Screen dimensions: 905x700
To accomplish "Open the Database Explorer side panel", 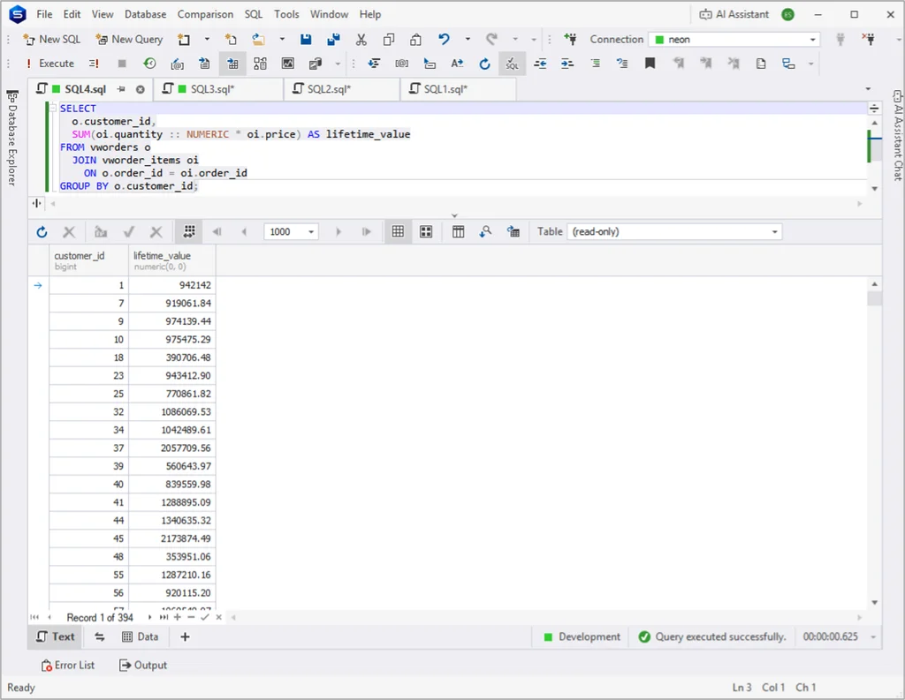I will [x=12, y=137].
